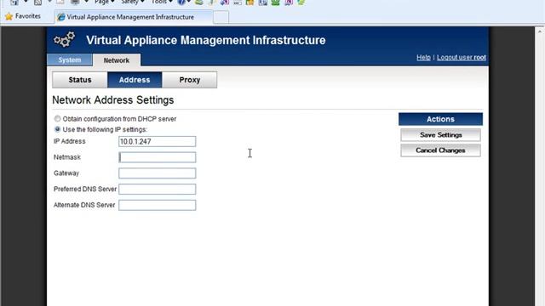This screenshot has height=306, width=545.
Task: Click the Gateway label
Action: click(66, 173)
